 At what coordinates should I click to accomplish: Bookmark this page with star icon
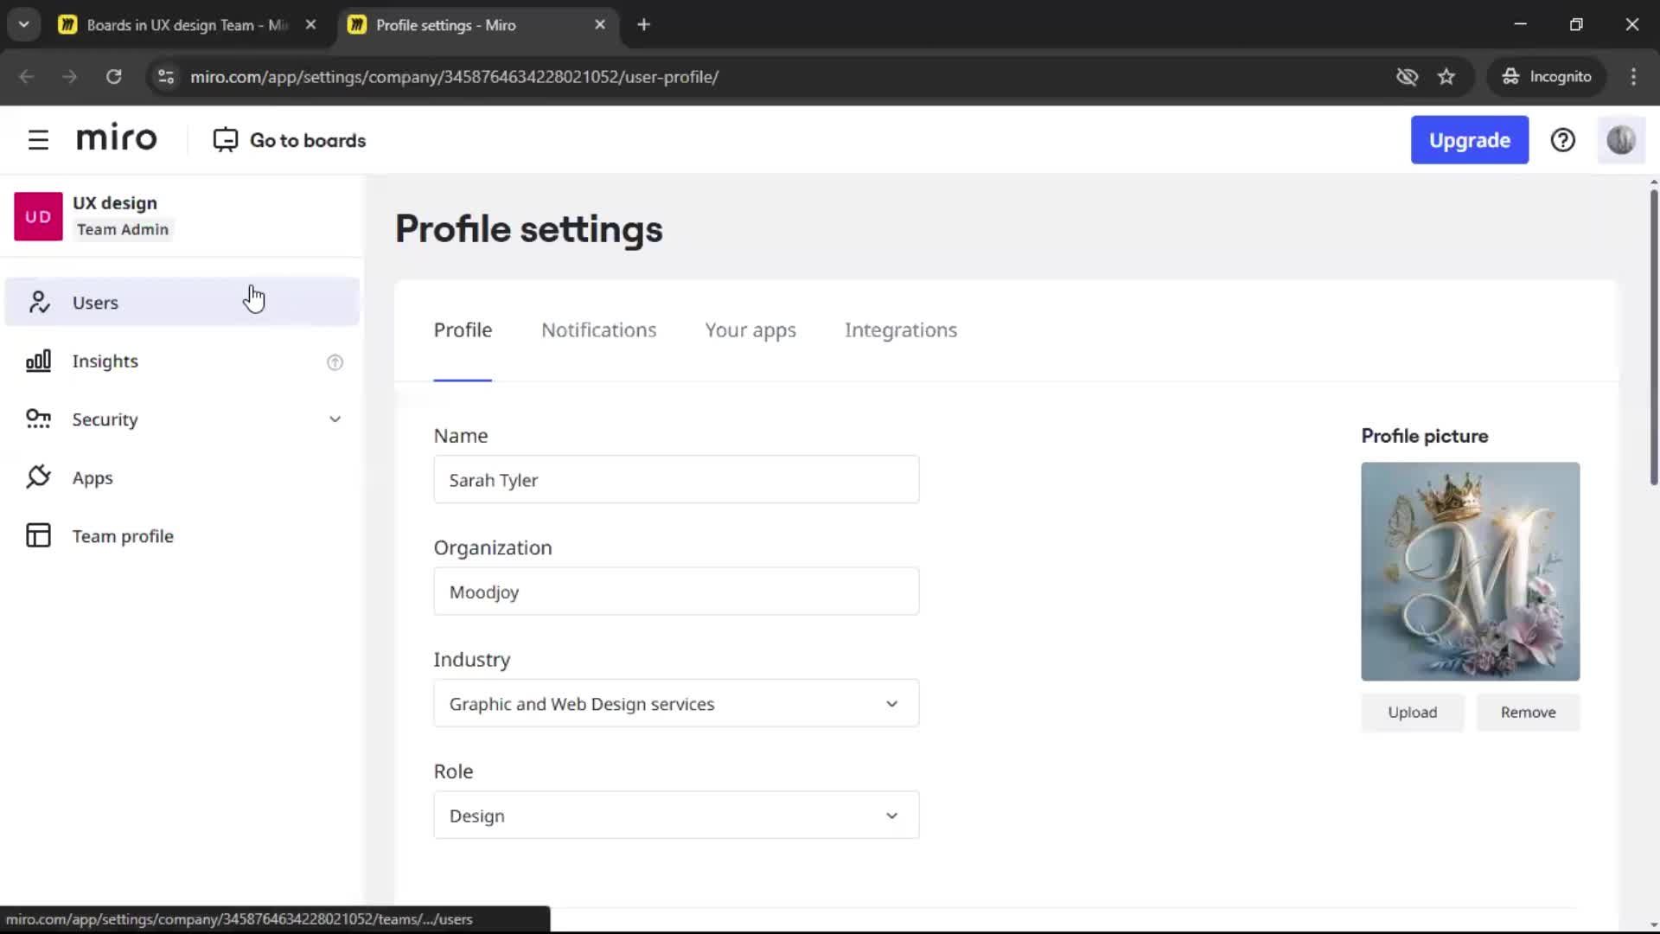[1446, 76]
